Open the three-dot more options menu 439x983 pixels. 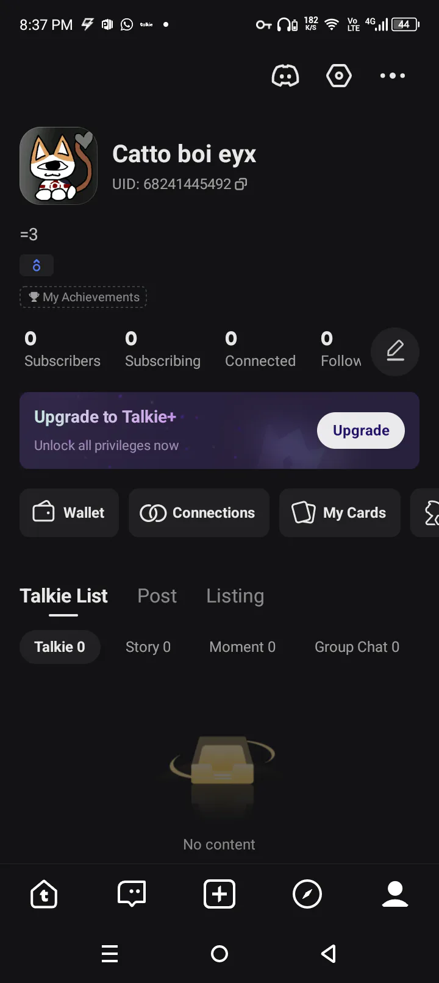point(393,76)
